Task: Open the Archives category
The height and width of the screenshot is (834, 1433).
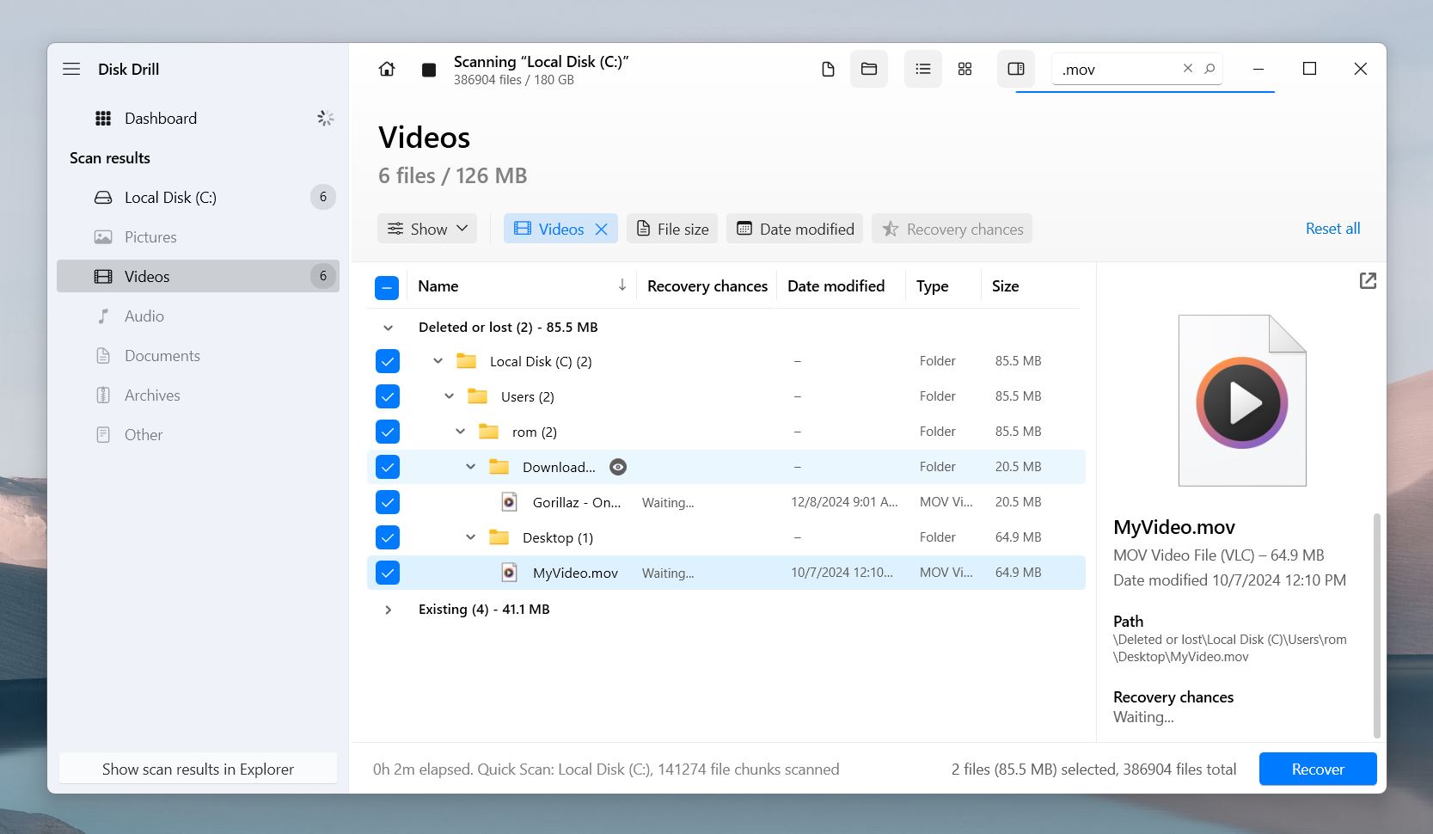Action: coord(198,396)
